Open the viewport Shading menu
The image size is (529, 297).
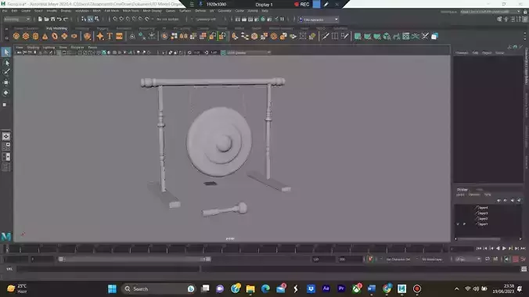click(x=33, y=48)
